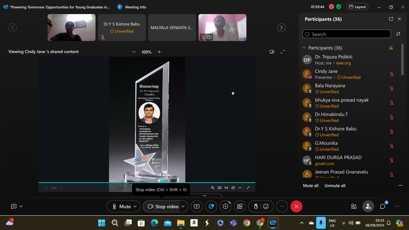Click the Share content icon in toolbar
Image resolution: width=409 pixels, height=230 pixels.
coord(196,206)
